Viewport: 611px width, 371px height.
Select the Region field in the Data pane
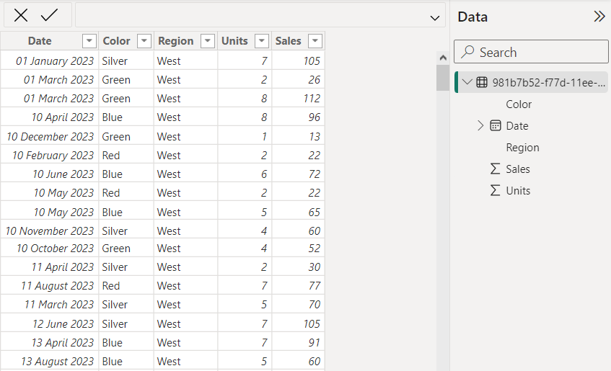522,147
